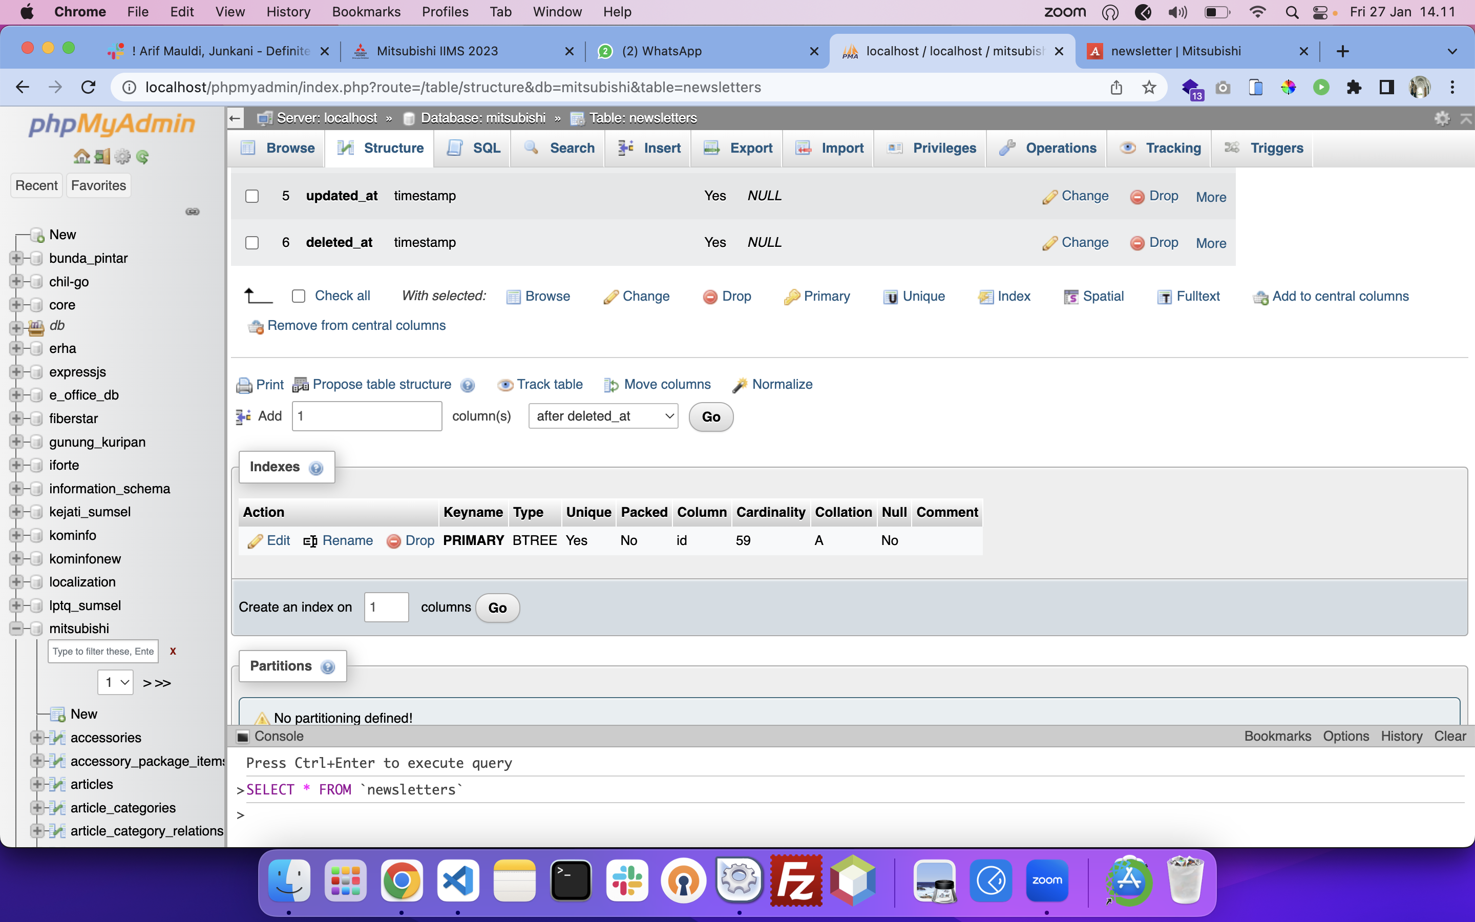Viewport: 1475px width, 922px height.
Task: Expand the accessories table node
Action: (x=37, y=737)
